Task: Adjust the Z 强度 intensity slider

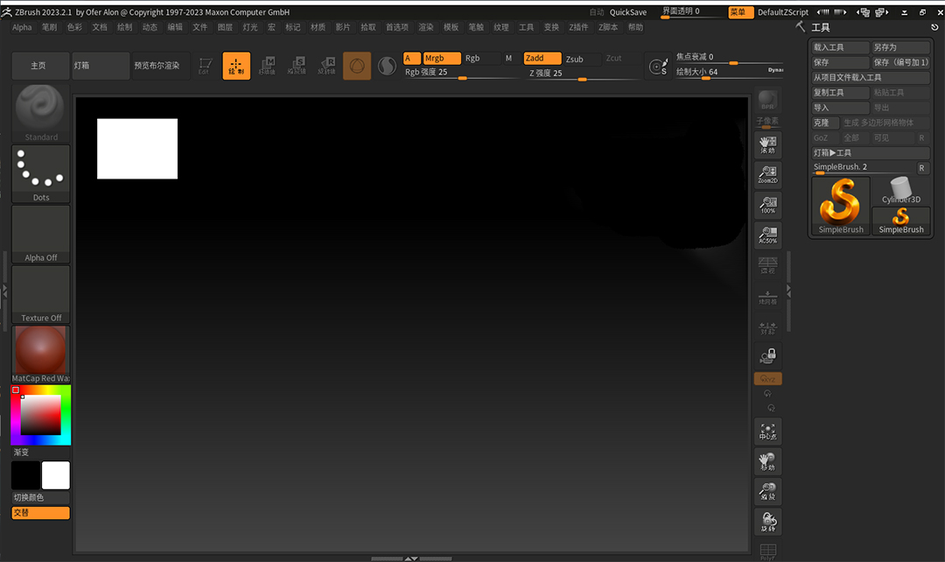Action: click(x=582, y=74)
